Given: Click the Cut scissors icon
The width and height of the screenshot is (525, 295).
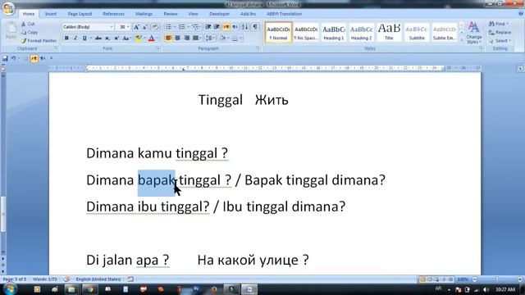Looking at the screenshot, I should (x=24, y=24).
